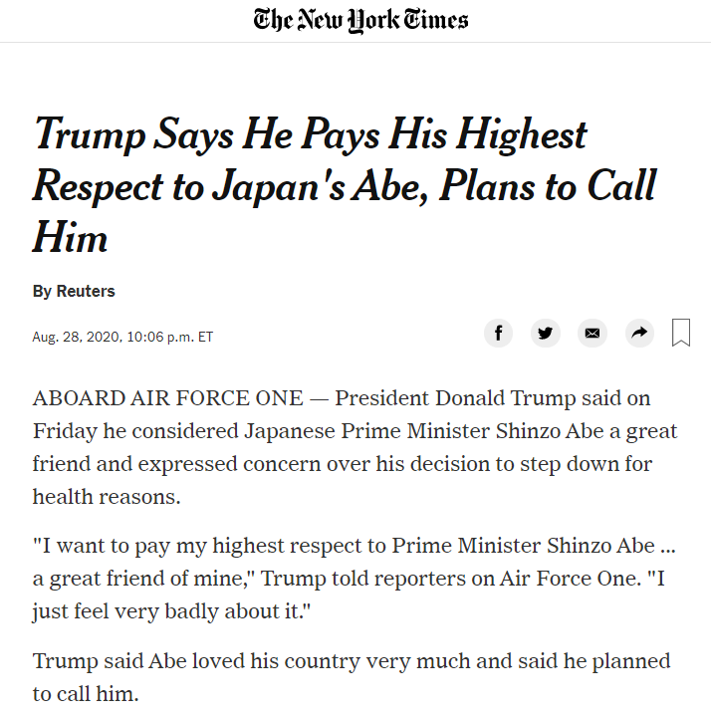Click the article headline about Trump and Abe
This screenshot has height=716, width=711.
point(344,185)
